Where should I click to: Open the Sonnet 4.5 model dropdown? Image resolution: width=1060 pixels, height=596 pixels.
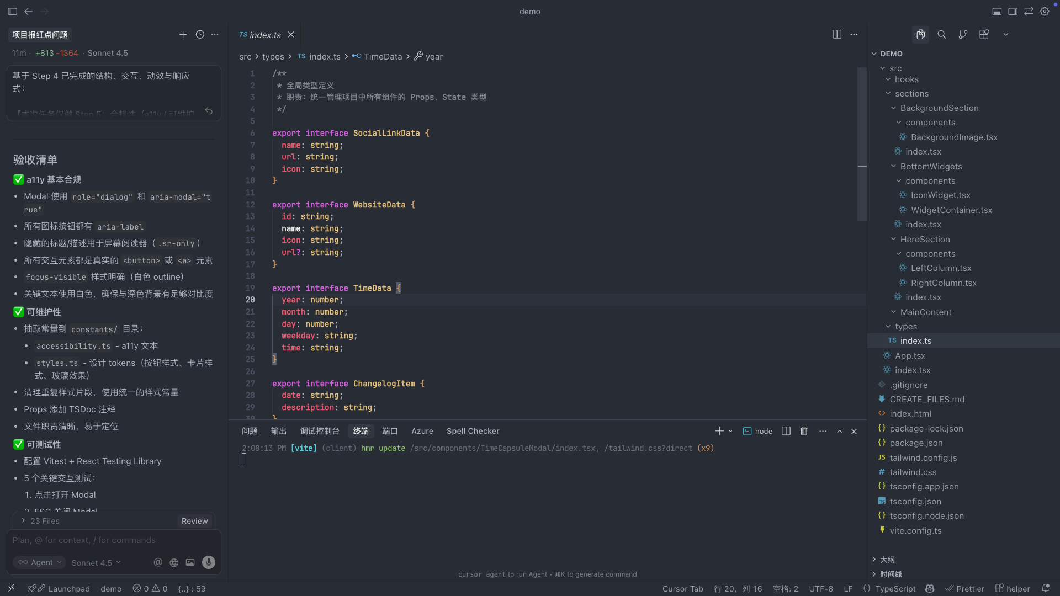pyautogui.click(x=96, y=563)
